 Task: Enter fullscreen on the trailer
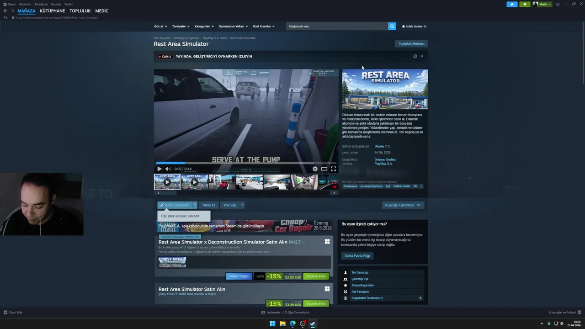(333, 169)
